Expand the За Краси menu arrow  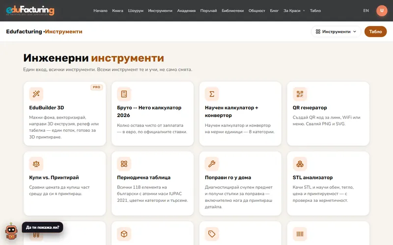tap(304, 11)
